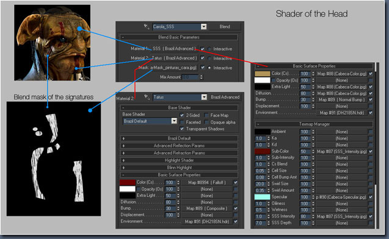Collapse the Texmap Manager rollout

[314, 124]
